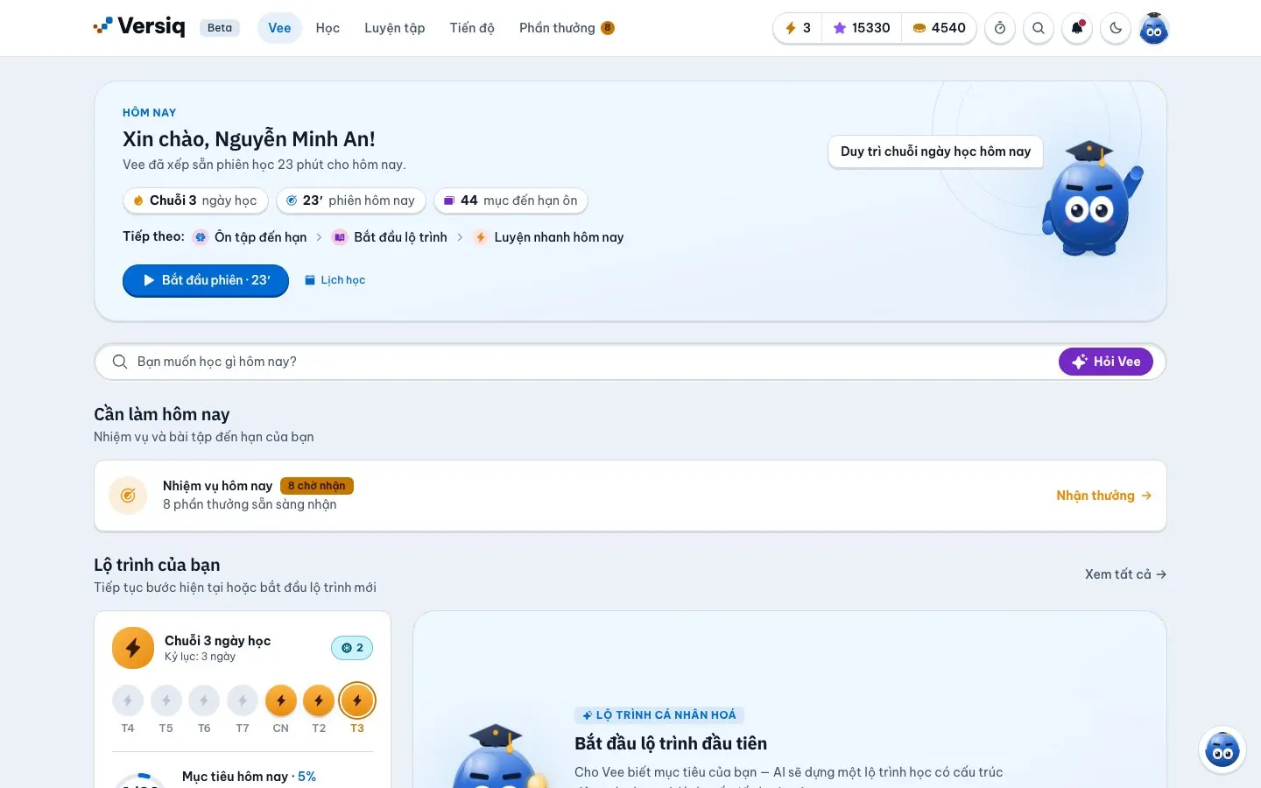Image resolution: width=1261 pixels, height=788 pixels.
Task: Open the floating Vee assistant button
Action: (1222, 749)
